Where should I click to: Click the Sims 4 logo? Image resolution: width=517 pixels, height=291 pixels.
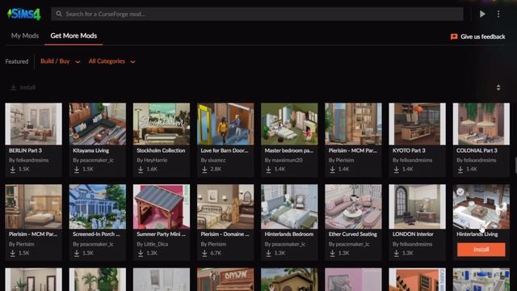[23, 15]
